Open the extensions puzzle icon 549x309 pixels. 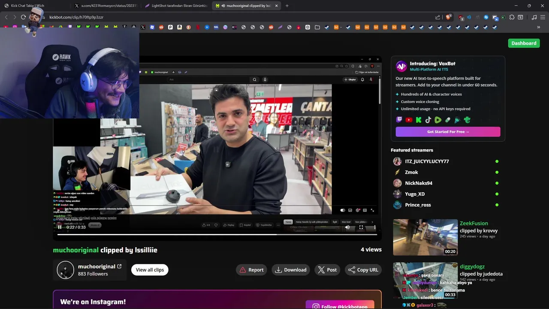(512, 17)
